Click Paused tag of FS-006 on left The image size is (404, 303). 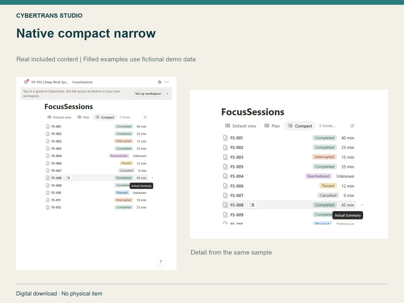click(126, 163)
